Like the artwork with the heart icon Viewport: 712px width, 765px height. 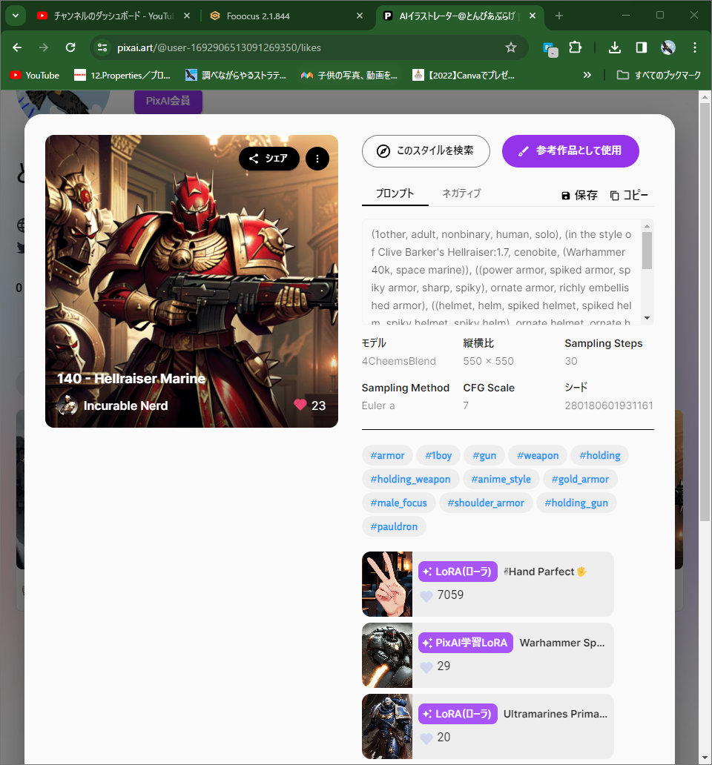tap(300, 405)
